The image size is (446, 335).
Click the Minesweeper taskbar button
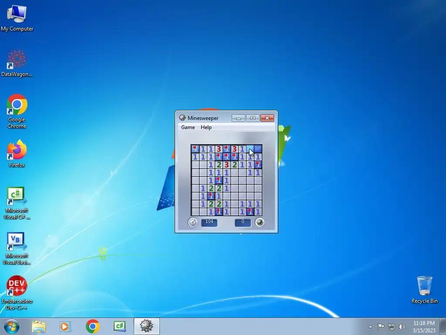click(146, 326)
